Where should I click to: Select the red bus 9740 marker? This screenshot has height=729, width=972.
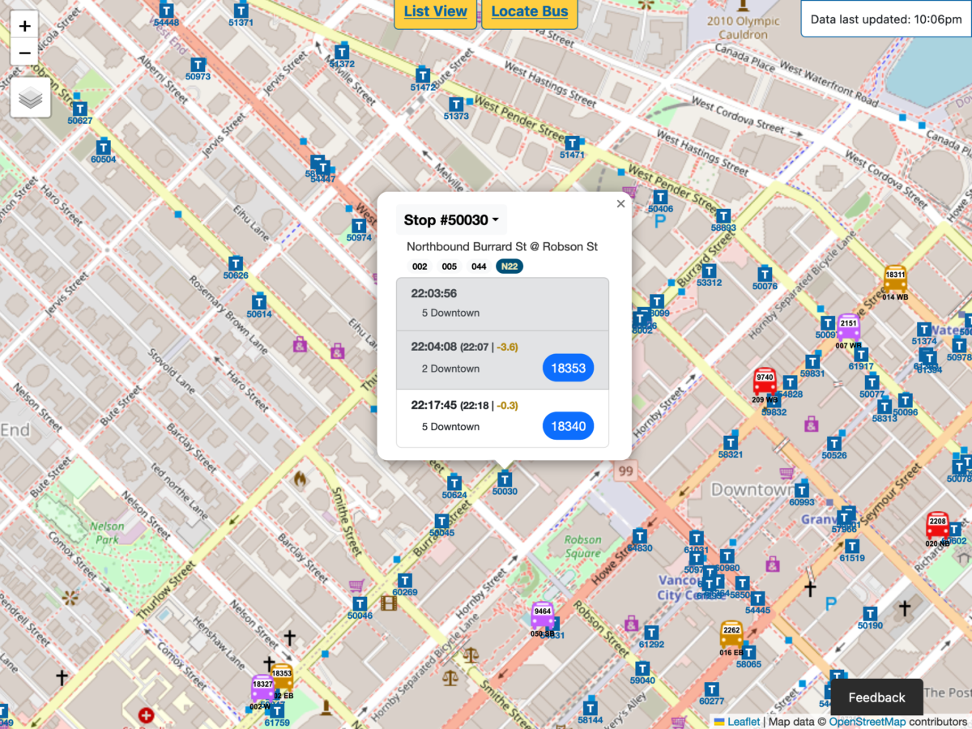click(x=765, y=381)
